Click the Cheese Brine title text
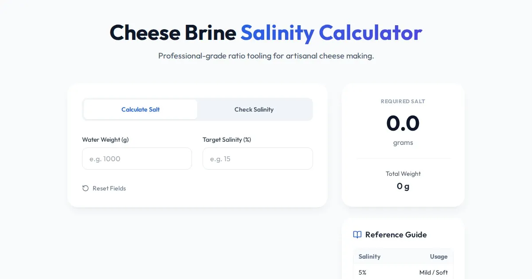This screenshot has height=279, width=532. pos(173,32)
